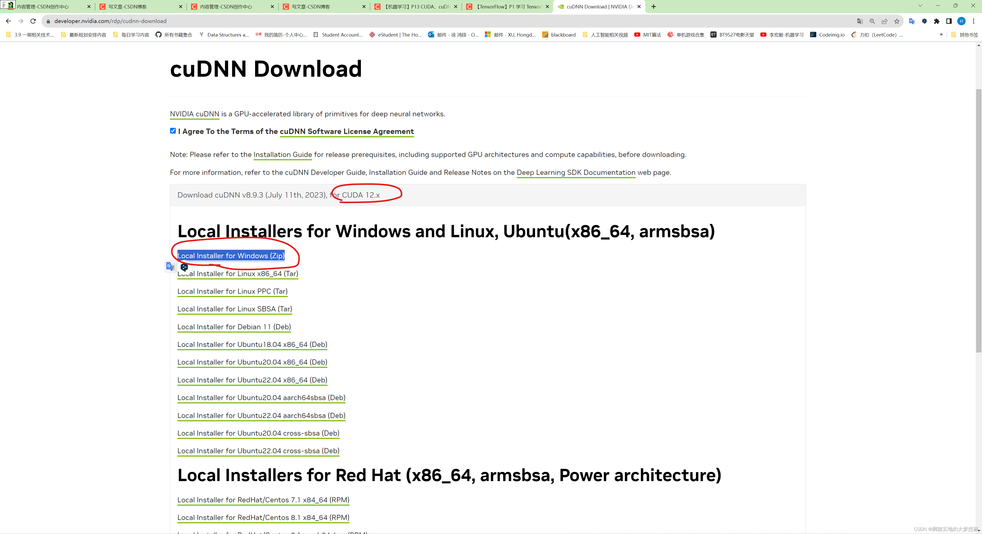Screen dimensions: 982x534
Task: Open the Google Translate extension icon
Action: coord(912,21)
